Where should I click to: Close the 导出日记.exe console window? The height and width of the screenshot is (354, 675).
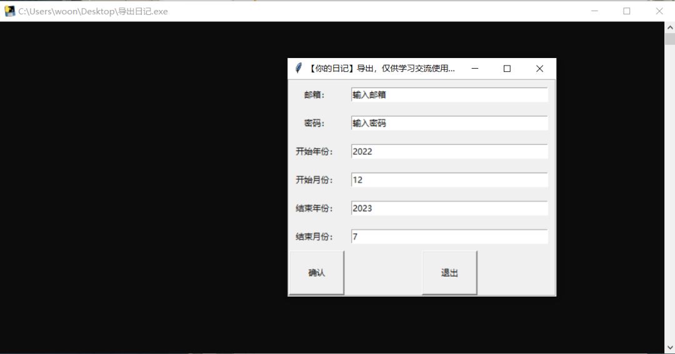(659, 11)
